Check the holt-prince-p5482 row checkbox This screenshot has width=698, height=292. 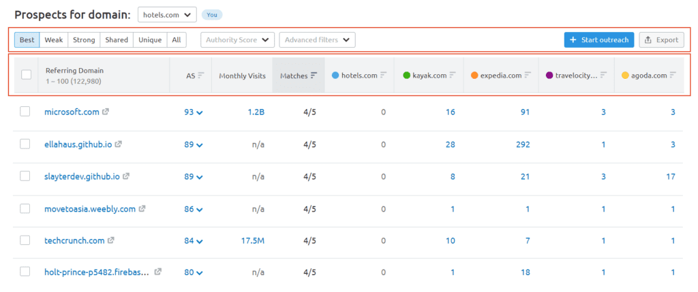coord(25,272)
